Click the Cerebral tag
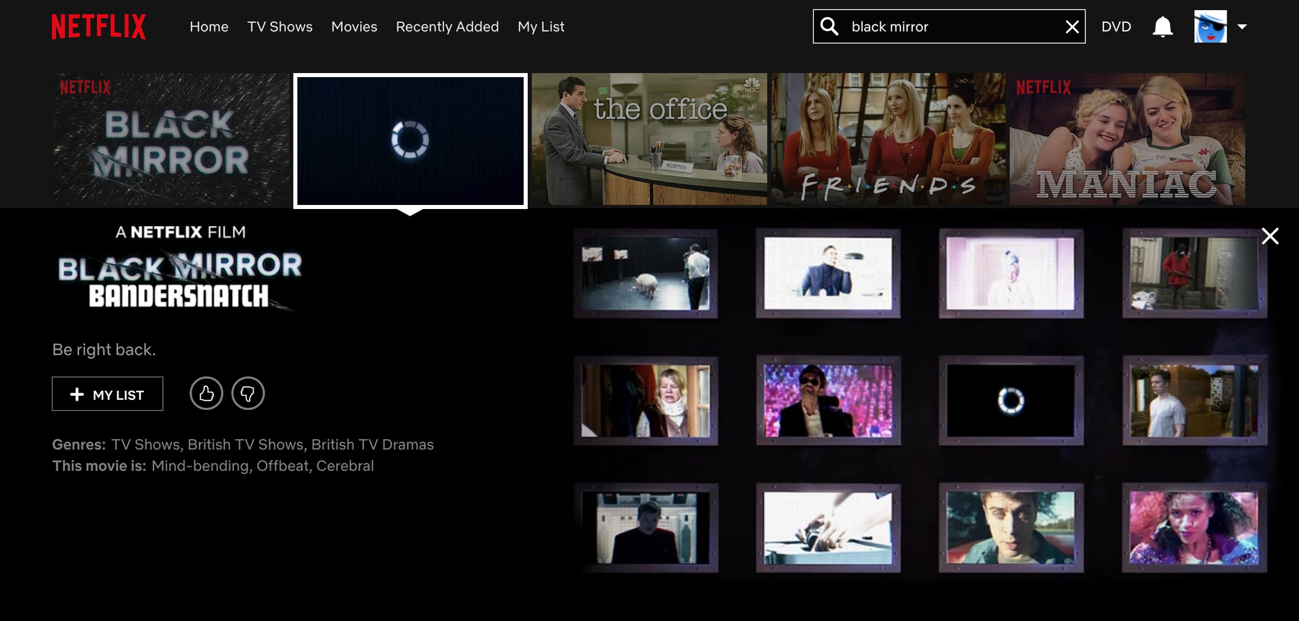Screen dimensions: 1299x621 [x=345, y=466]
